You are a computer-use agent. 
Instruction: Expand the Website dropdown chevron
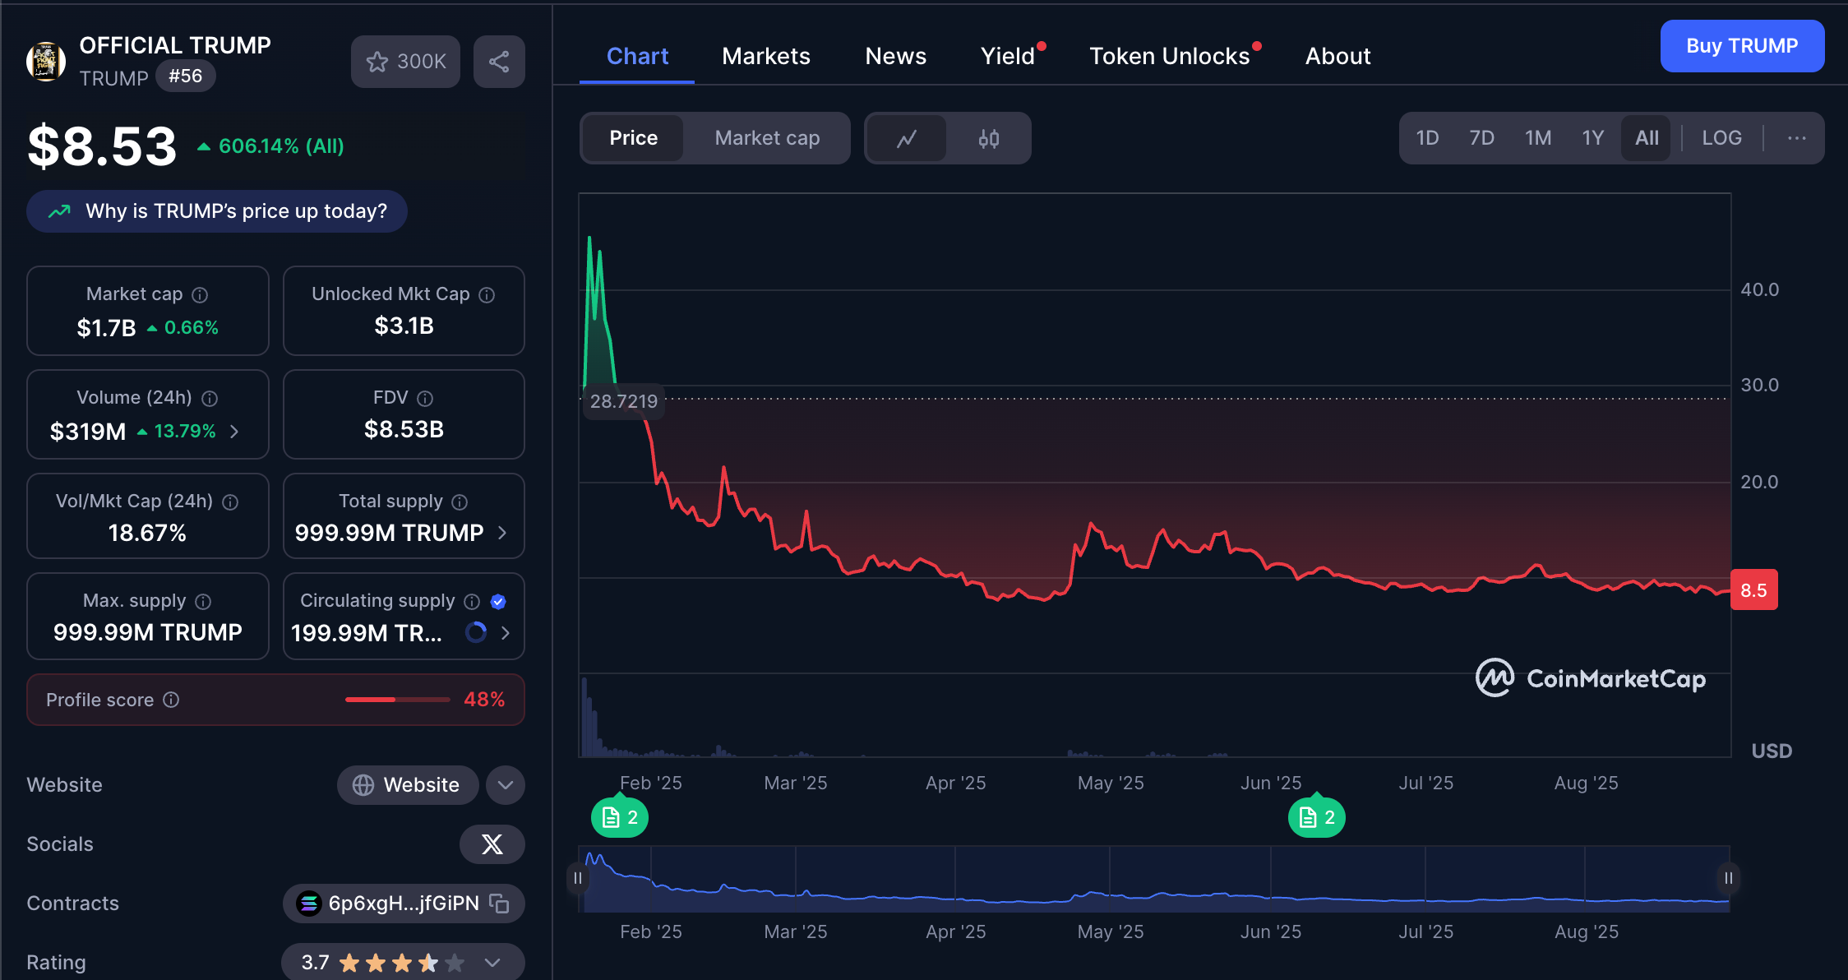click(x=505, y=785)
